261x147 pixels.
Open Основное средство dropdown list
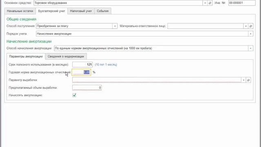pyautogui.click(x=205, y=3)
